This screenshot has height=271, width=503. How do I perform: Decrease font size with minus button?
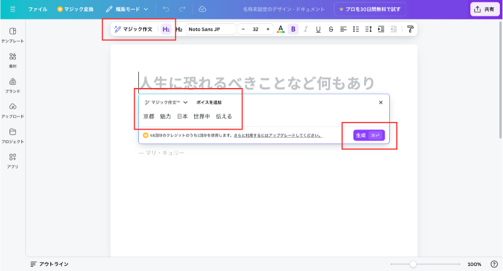[x=243, y=29]
